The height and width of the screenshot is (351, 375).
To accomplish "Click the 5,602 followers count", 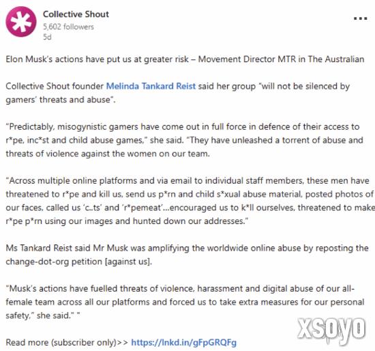I will pyautogui.click(x=68, y=27).
